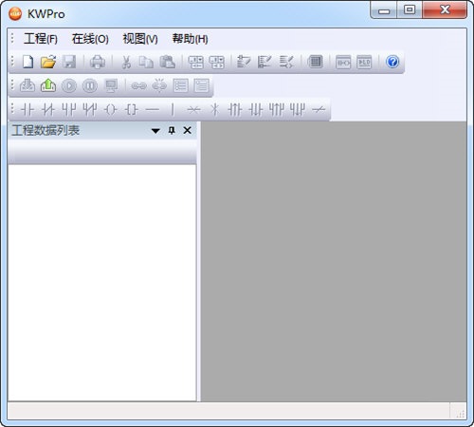Insert a falling edge contact
Viewport: 474px width, 427px height.
pos(256,109)
